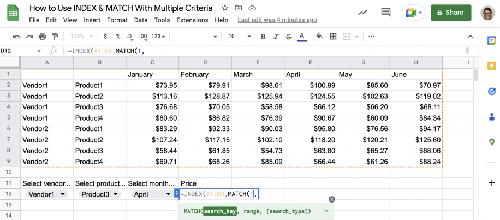Click the vertical scrollbar thumb

[x=477, y=75]
